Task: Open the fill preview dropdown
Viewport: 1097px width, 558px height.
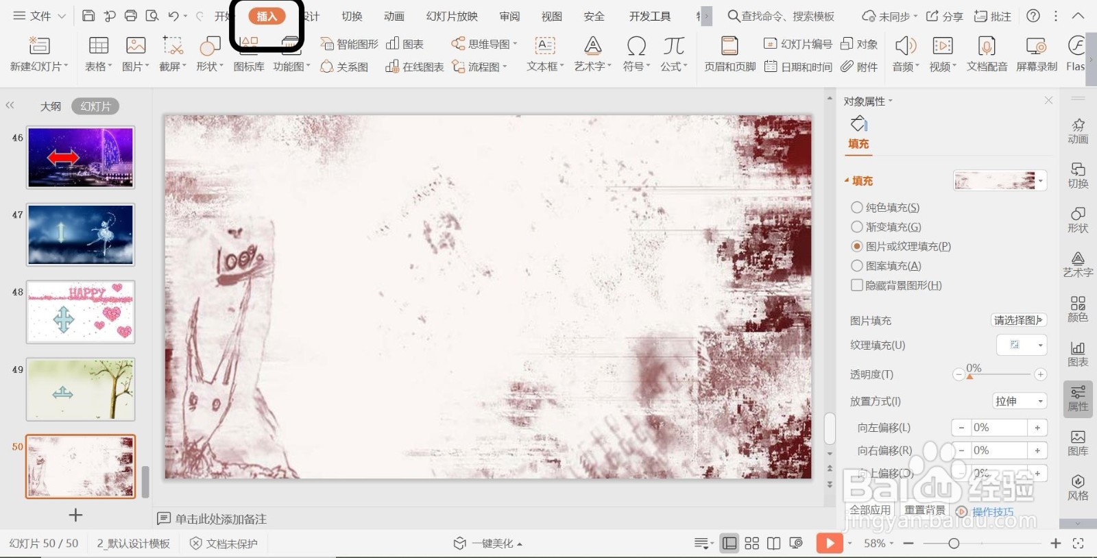Action: click(1041, 181)
